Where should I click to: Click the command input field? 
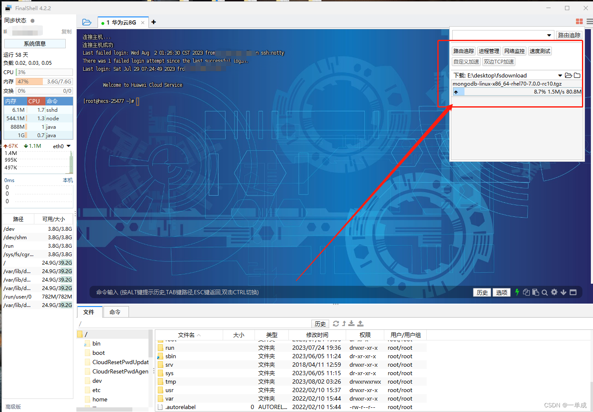click(280, 292)
